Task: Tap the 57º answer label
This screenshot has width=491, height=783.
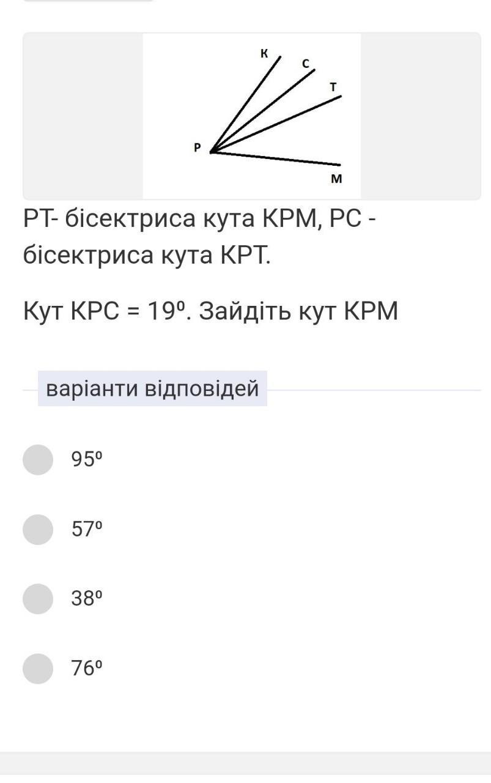Action: (86, 529)
